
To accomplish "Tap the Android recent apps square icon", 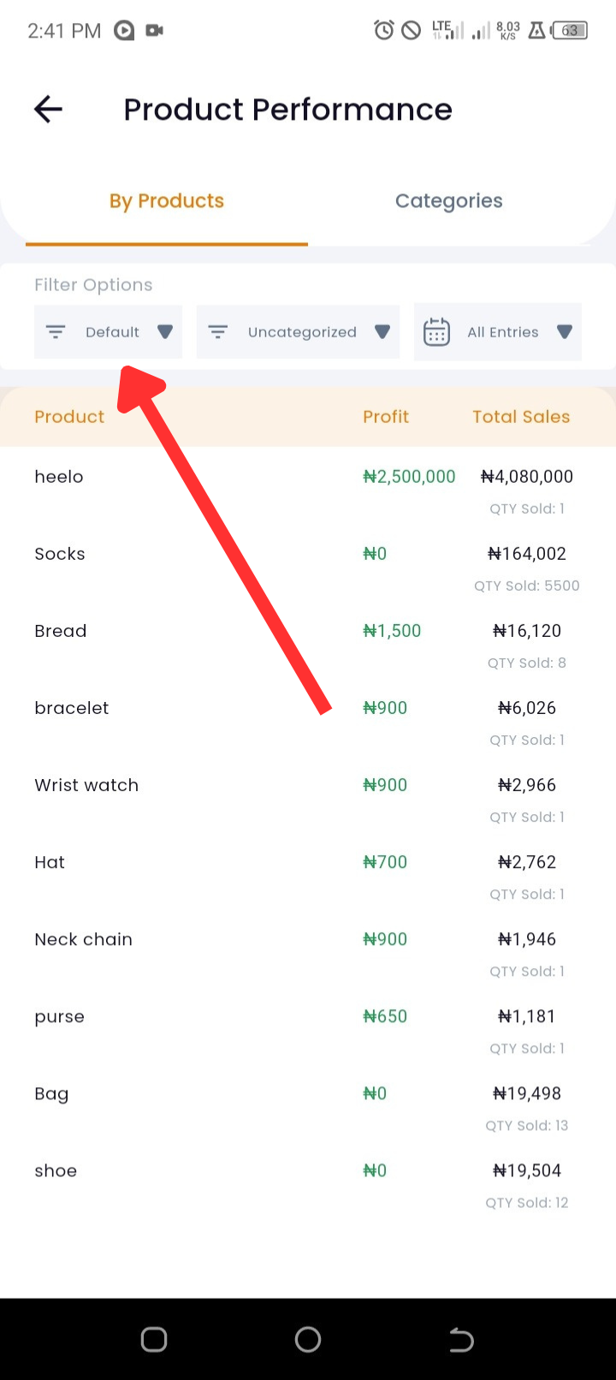I will (x=154, y=1339).
